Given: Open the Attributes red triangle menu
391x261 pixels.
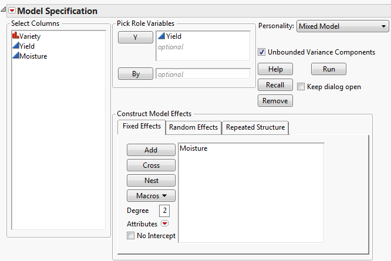Looking at the screenshot, I should click(165, 224).
